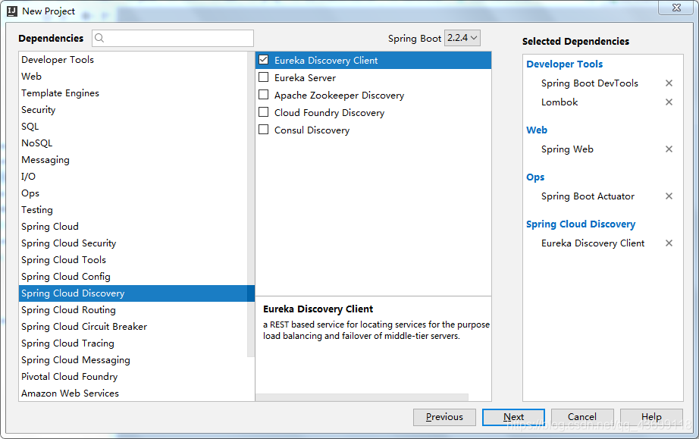Click Lombok in selected dependencies

[560, 102]
